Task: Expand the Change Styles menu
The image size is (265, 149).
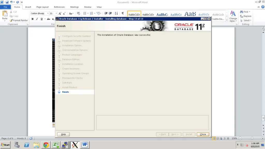Action: point(233,16)
